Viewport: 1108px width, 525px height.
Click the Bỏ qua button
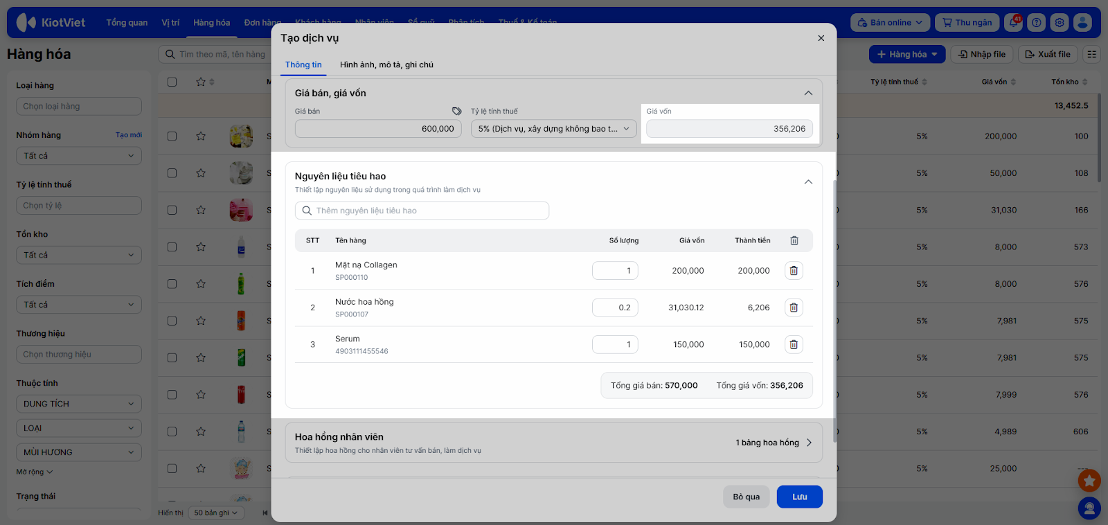[x=746, y=497]
